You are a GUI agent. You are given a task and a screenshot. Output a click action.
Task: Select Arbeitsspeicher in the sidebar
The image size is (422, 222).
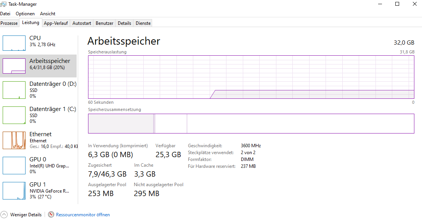50,64
